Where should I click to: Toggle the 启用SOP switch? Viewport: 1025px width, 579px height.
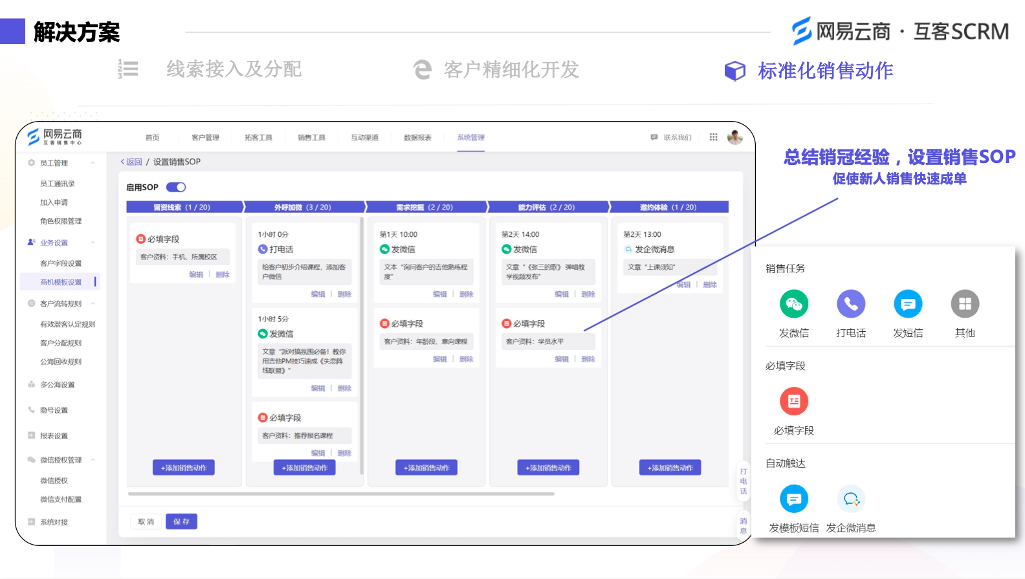(x=176, y=188)
